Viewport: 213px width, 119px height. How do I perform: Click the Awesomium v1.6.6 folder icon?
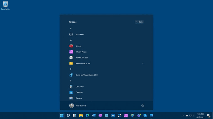71,63
